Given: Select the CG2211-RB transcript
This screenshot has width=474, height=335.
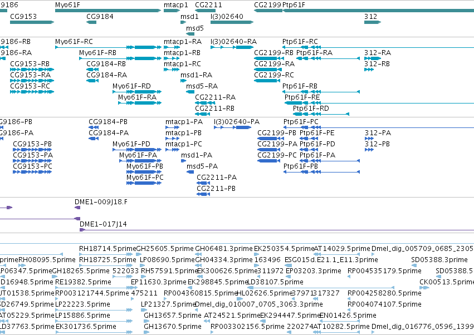Looking at the screenshot, I should (203, 114).
